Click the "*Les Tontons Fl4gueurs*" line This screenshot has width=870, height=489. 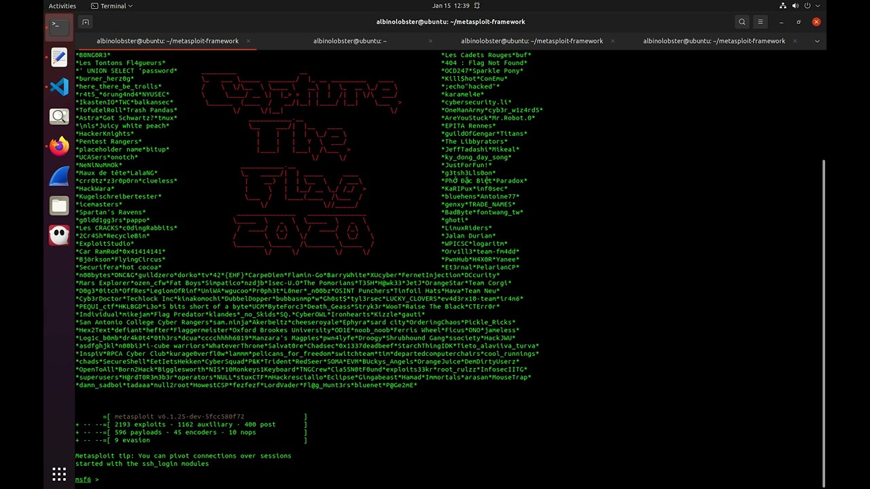coord(120,63)
